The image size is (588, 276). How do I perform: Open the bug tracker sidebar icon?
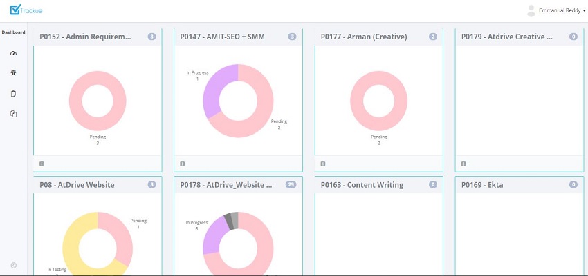(14, 72)
